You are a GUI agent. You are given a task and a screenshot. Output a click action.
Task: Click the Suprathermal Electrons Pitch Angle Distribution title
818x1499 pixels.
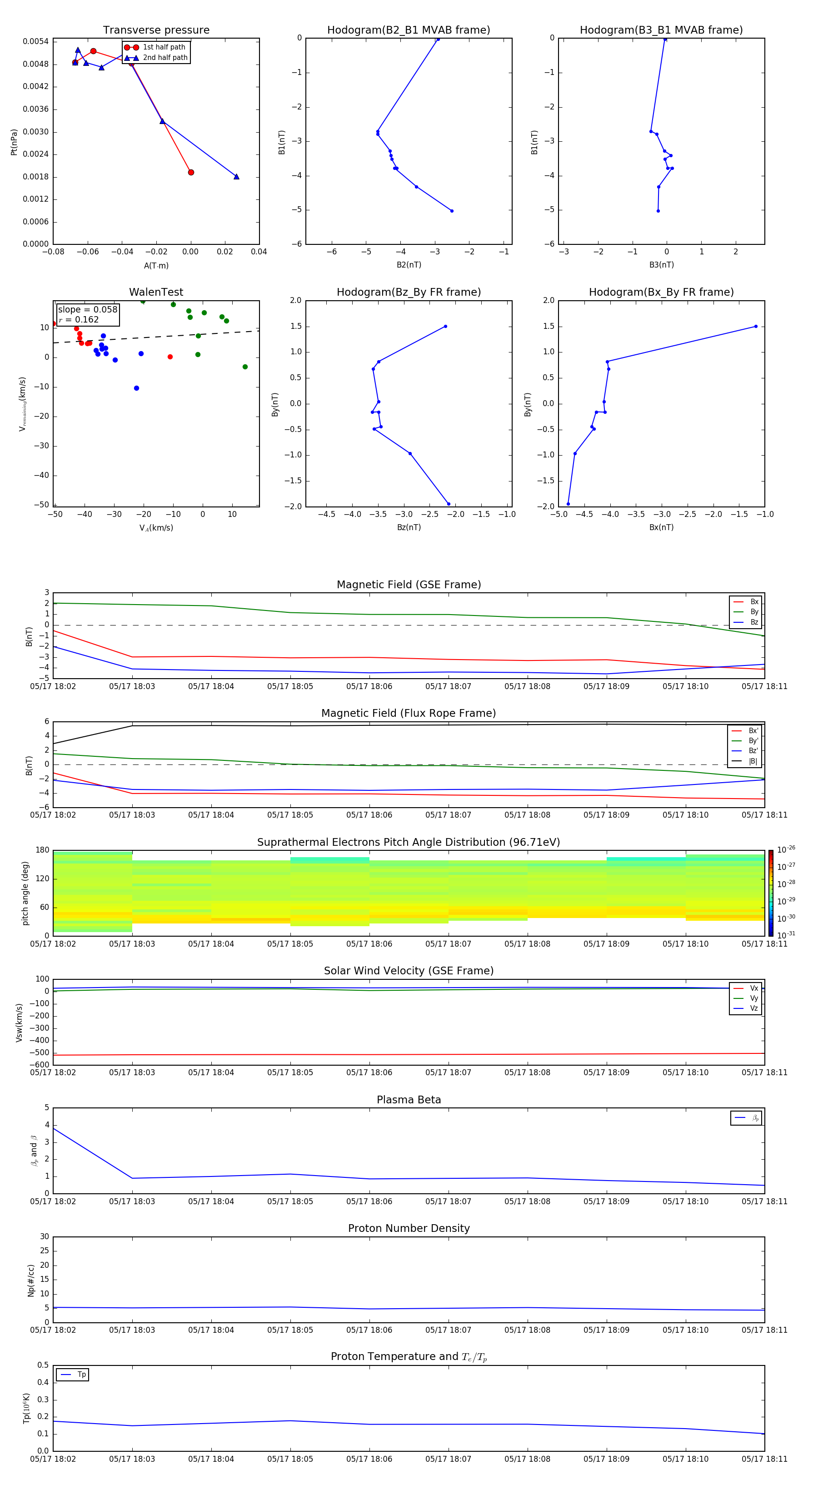409,842
